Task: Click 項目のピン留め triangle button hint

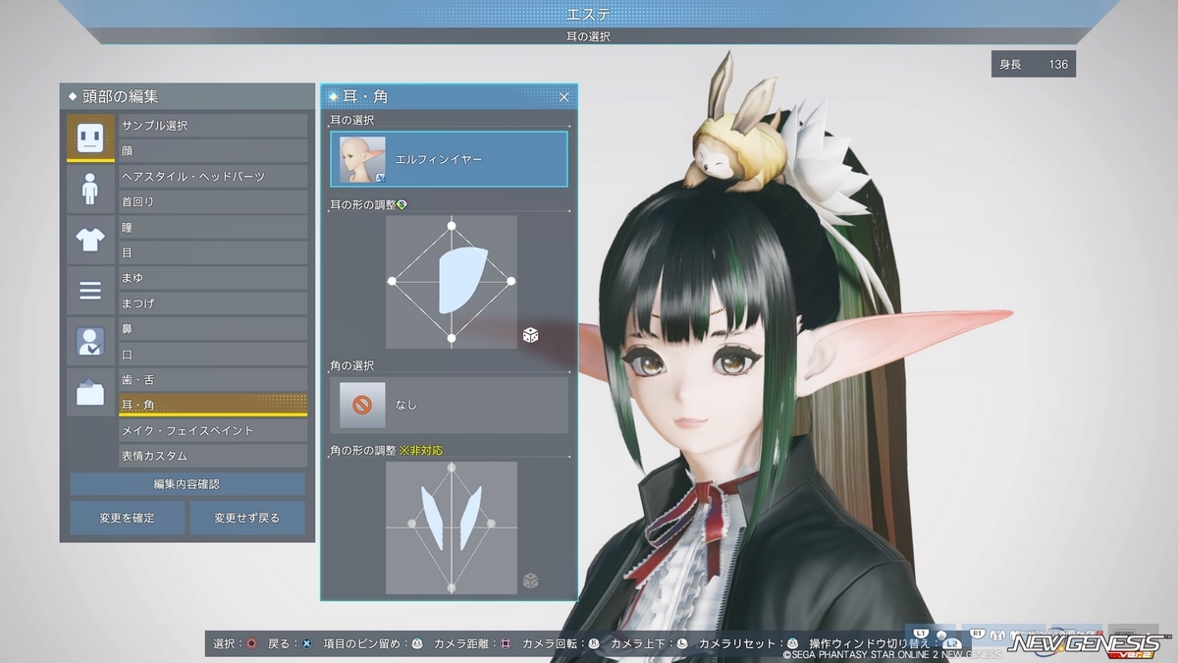Action: [x=416, y=643]
